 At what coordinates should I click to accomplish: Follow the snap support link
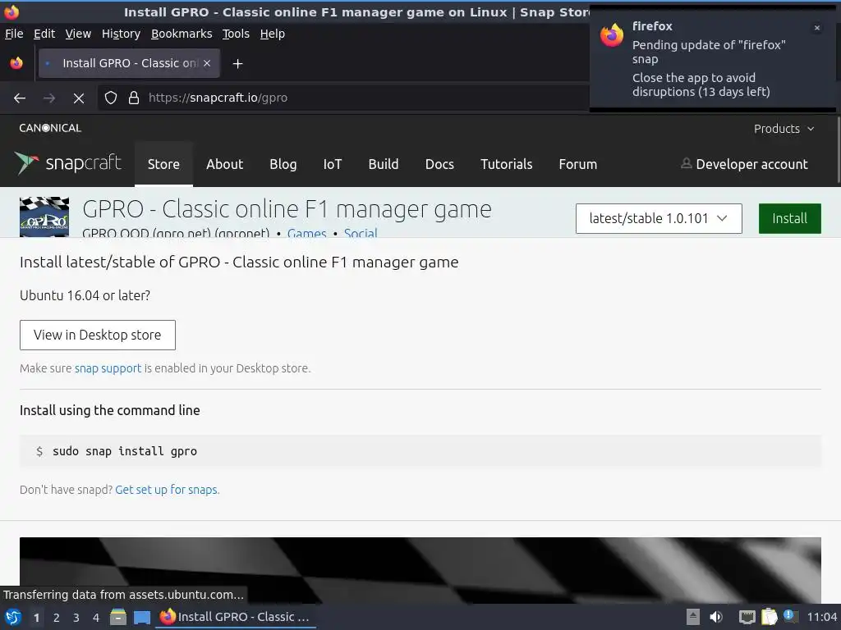[108, 368]
